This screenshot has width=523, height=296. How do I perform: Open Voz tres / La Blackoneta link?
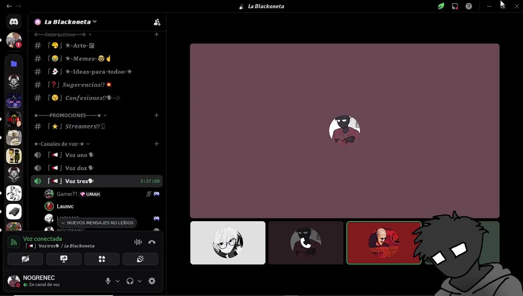pos(60,246)
